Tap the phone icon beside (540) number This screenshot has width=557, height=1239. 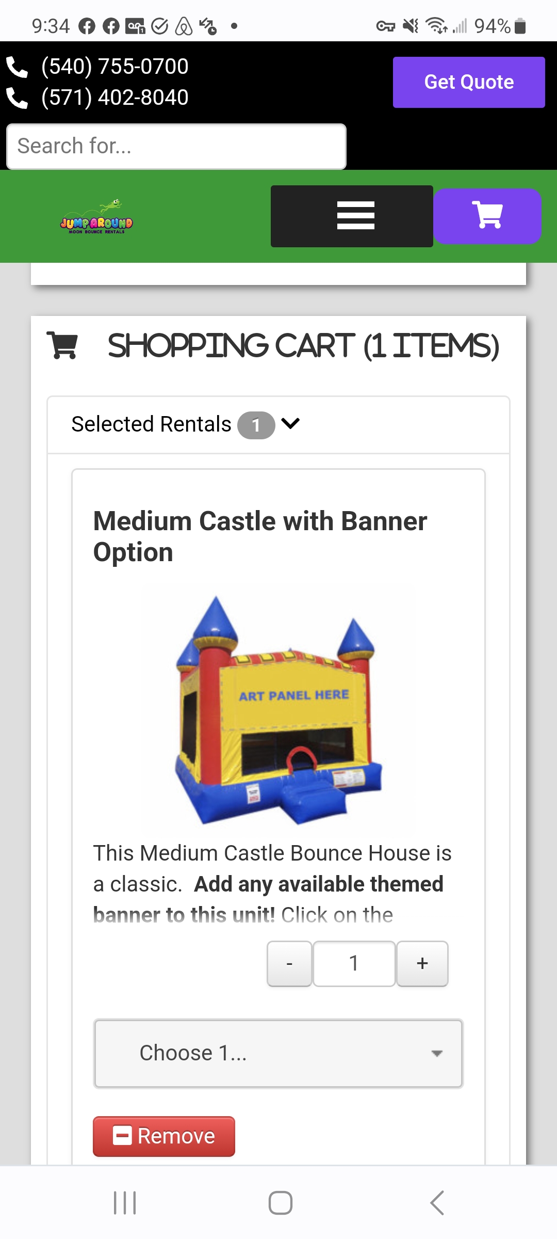click(17, 67)
